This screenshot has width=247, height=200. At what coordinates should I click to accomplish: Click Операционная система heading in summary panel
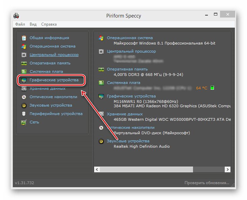tap(130, 38)
